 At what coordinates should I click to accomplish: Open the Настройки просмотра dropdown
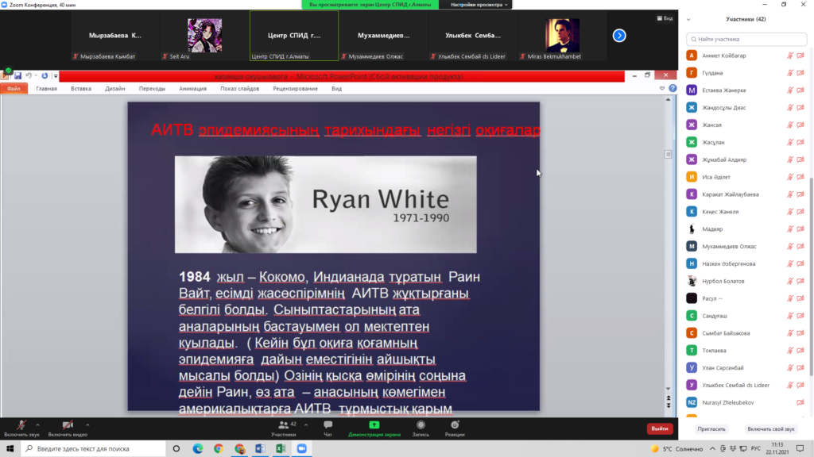pyautogui.click(x=479, y=5)
